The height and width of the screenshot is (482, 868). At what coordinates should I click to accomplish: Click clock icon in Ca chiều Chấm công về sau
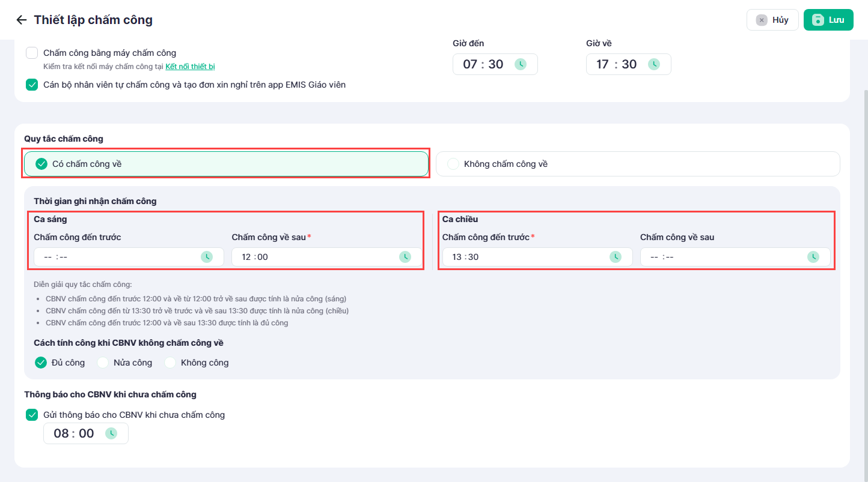(x=813, y=257)
